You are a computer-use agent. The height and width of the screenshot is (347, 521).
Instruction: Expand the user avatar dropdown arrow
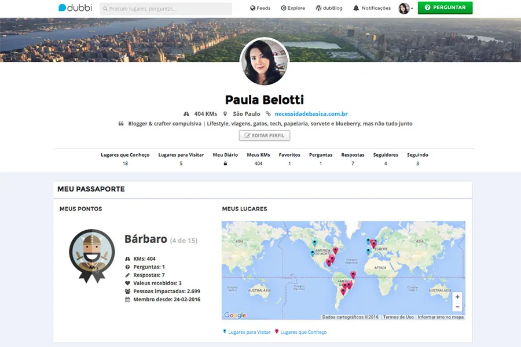point(412,9)
